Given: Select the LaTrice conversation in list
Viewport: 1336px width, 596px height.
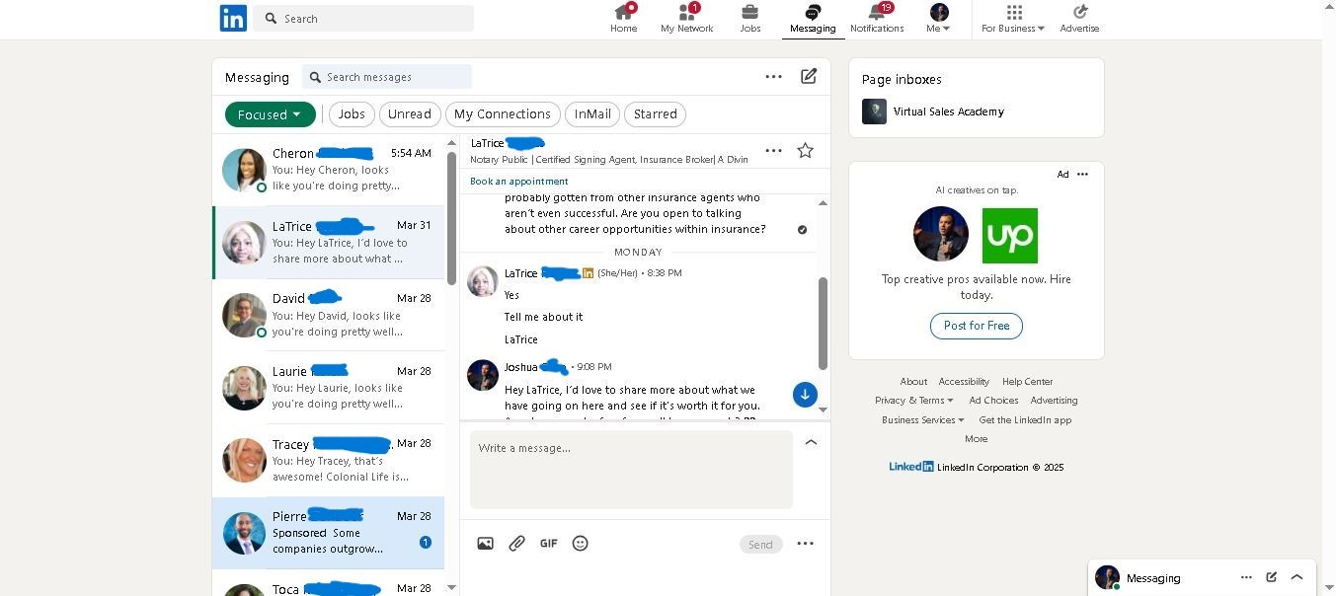Looking at the screenshot, I should pyautogui.click(x=328, y=243).
